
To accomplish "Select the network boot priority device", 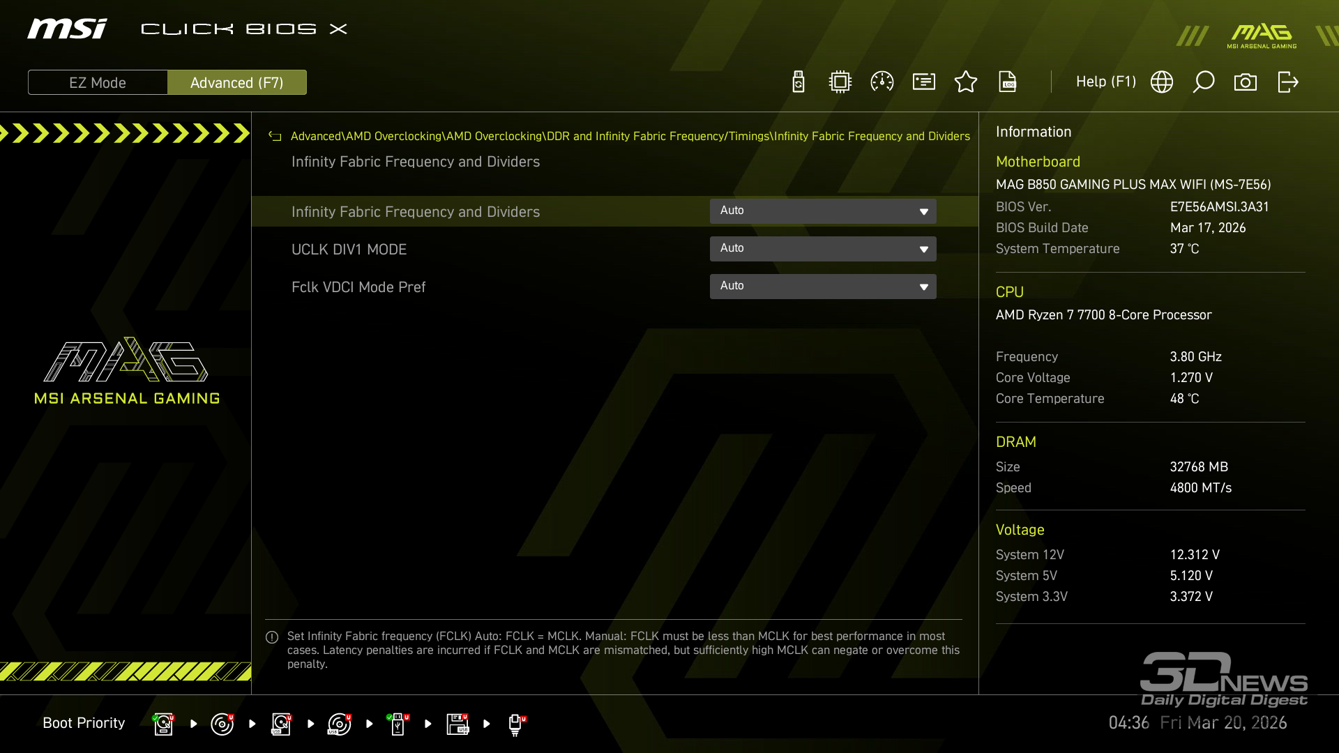I will pyautogui.click(x=515, y=724).
